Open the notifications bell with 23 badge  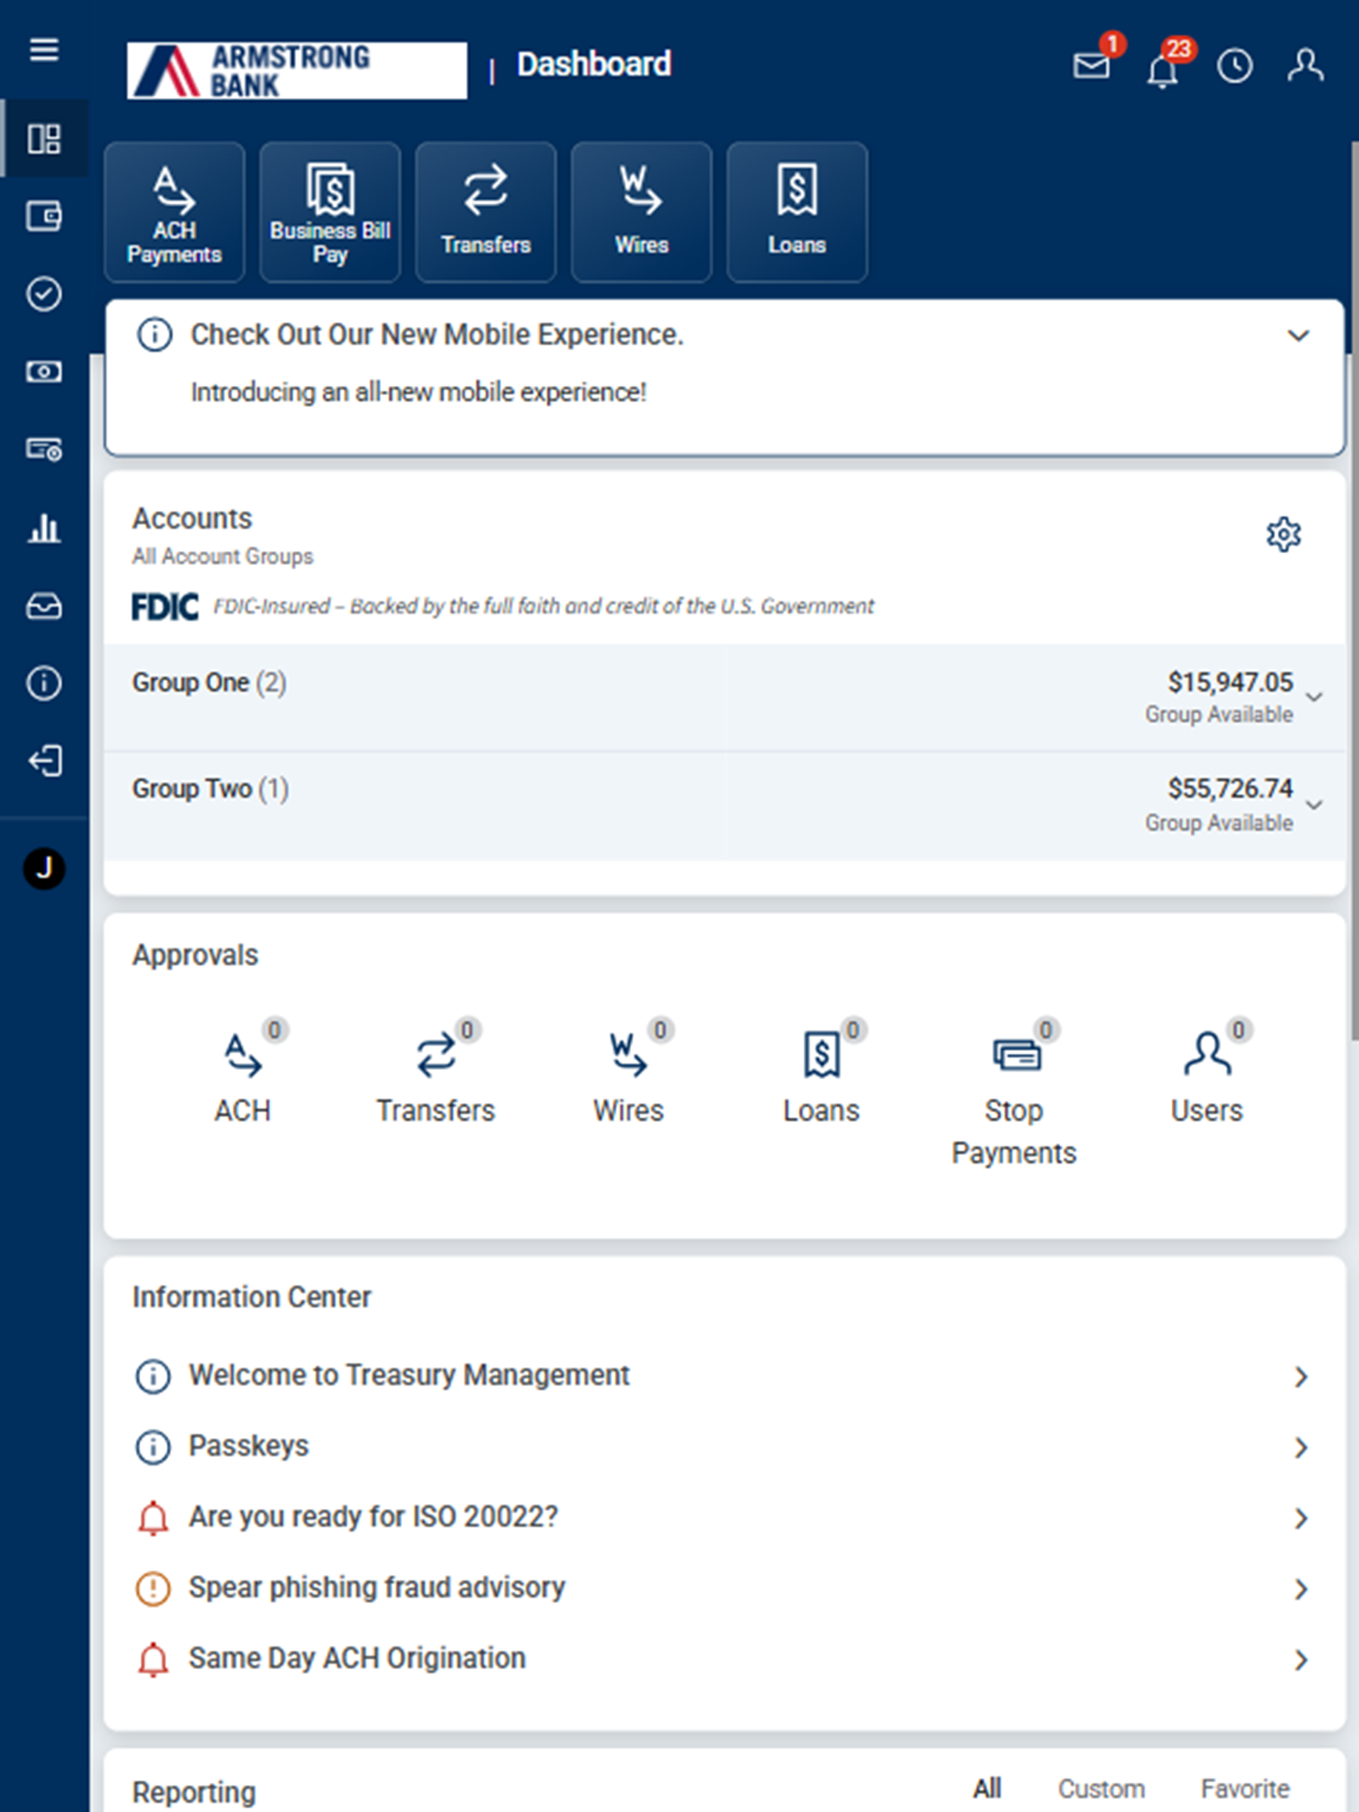pos(1162,69)
